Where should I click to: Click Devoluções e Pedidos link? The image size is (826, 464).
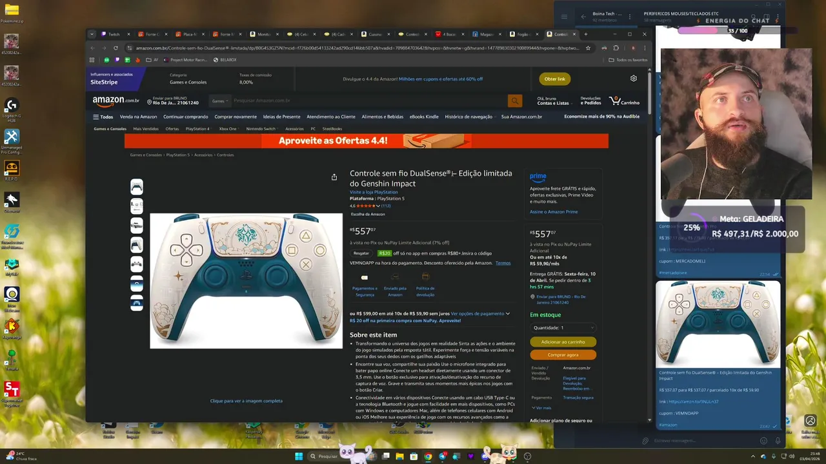point(590,101)
